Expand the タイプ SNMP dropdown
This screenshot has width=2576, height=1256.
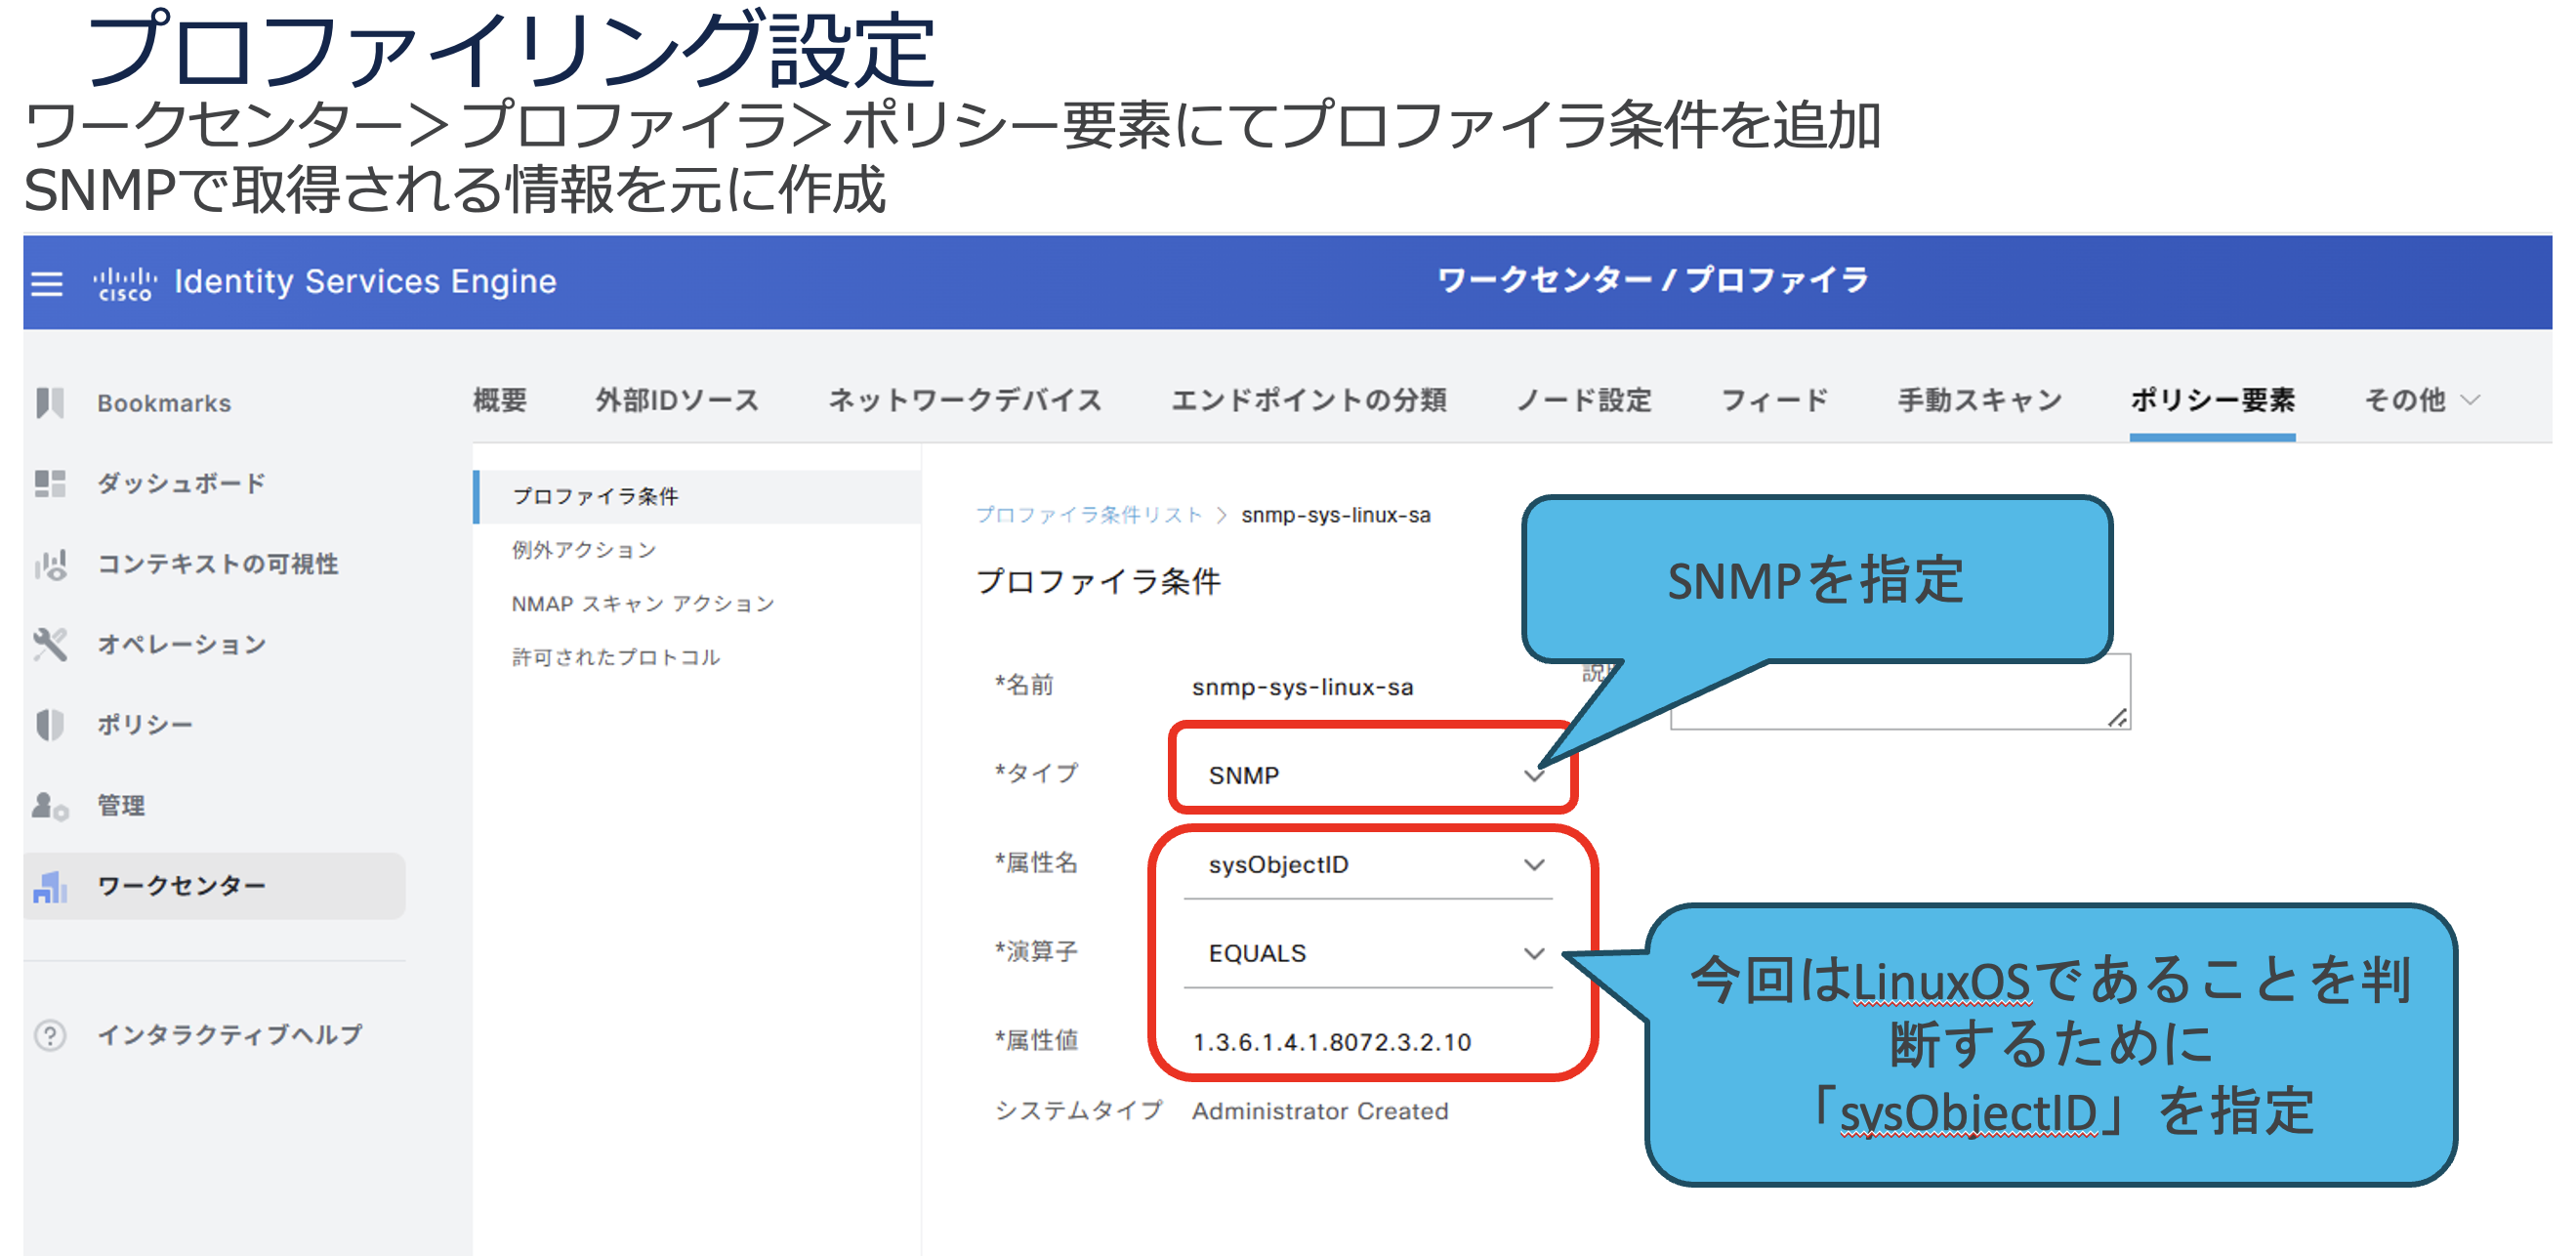(1533, 776)
